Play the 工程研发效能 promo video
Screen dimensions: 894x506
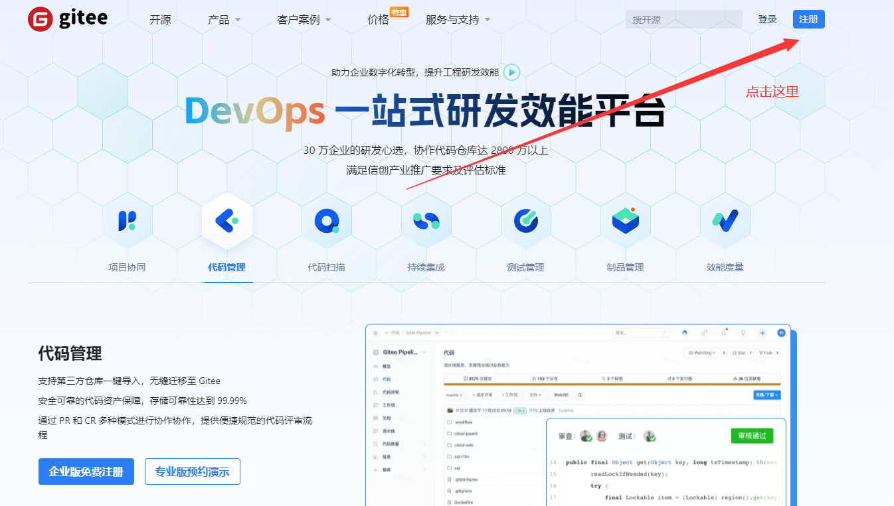pos(511,72)
